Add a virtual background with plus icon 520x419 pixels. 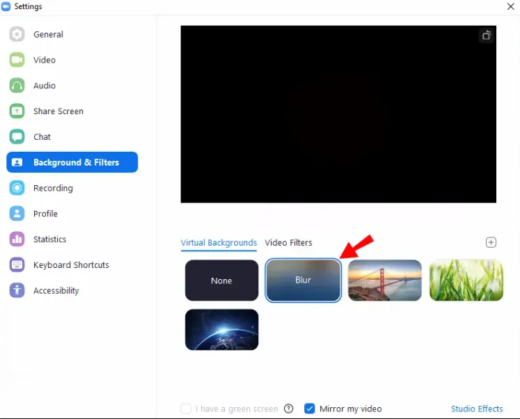pos(491,242)
